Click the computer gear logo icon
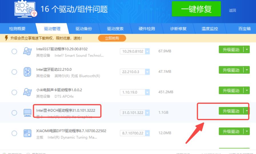Viewport: 256px width, 154px height. [26, 9]
